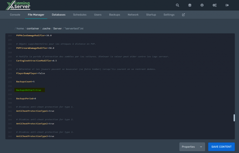Open the Databases tab
Image resolution: width=239 pixels, height=153 pixels.
pos(59,15)
